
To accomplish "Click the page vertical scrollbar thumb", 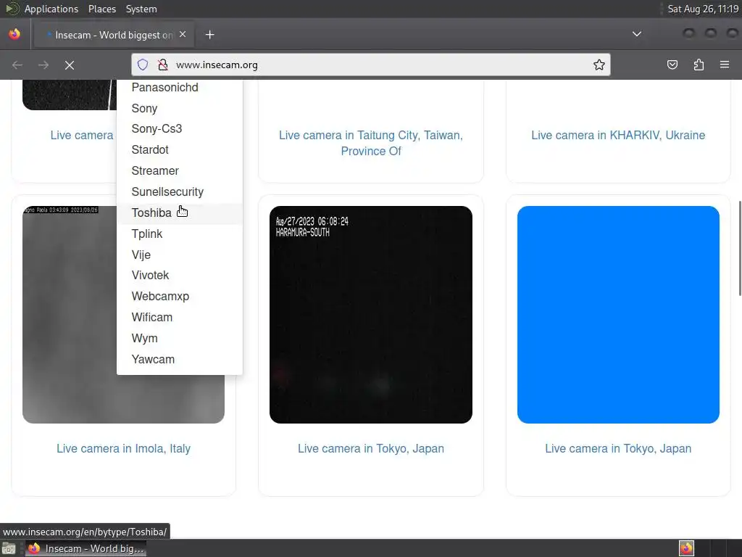I will click(x=740, y=248).
